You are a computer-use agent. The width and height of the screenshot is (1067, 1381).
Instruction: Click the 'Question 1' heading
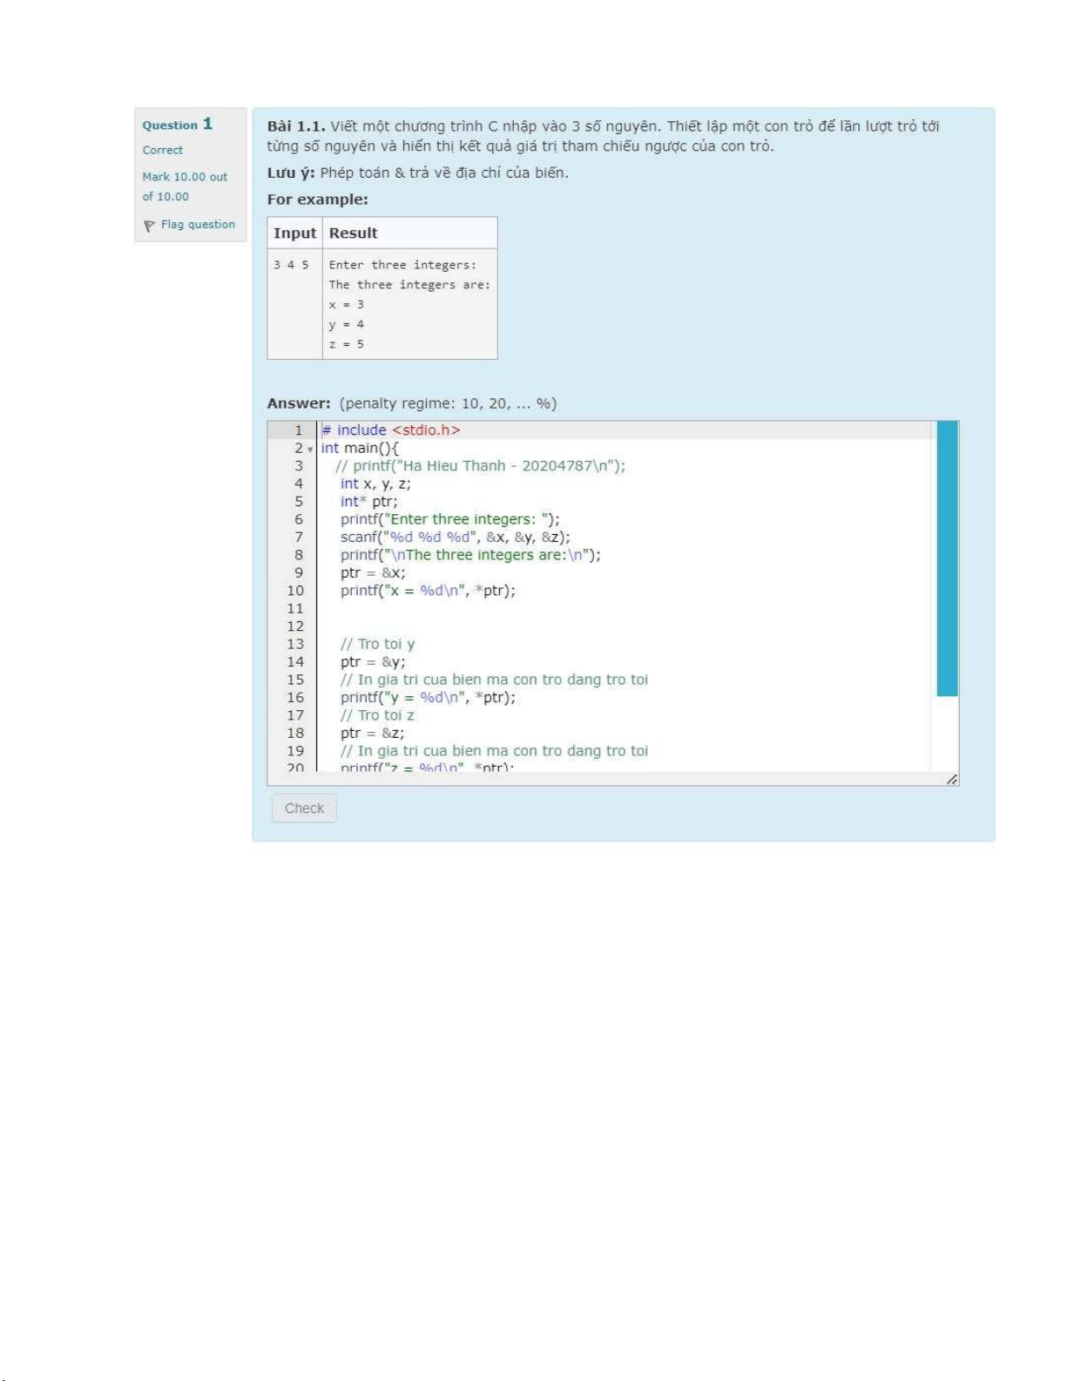[177, 125]
